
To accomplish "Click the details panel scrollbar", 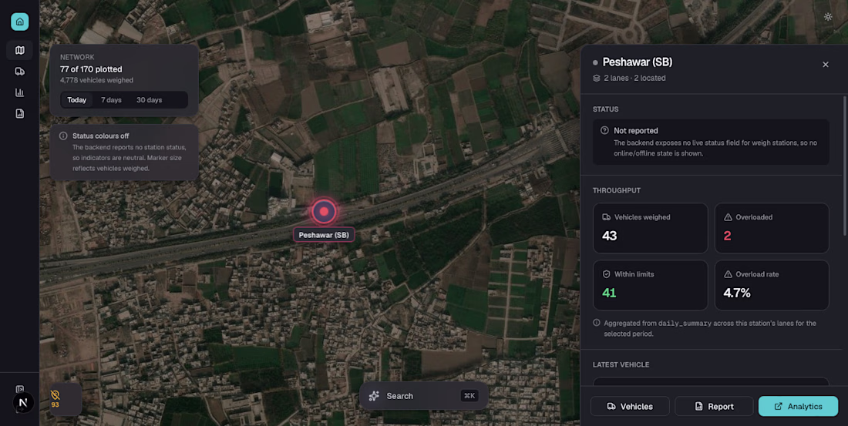I will pos(844,166).
